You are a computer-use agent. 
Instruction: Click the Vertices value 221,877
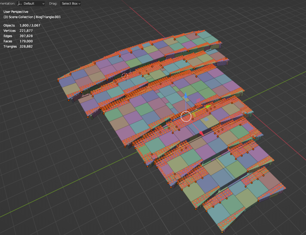click(26, 31)
